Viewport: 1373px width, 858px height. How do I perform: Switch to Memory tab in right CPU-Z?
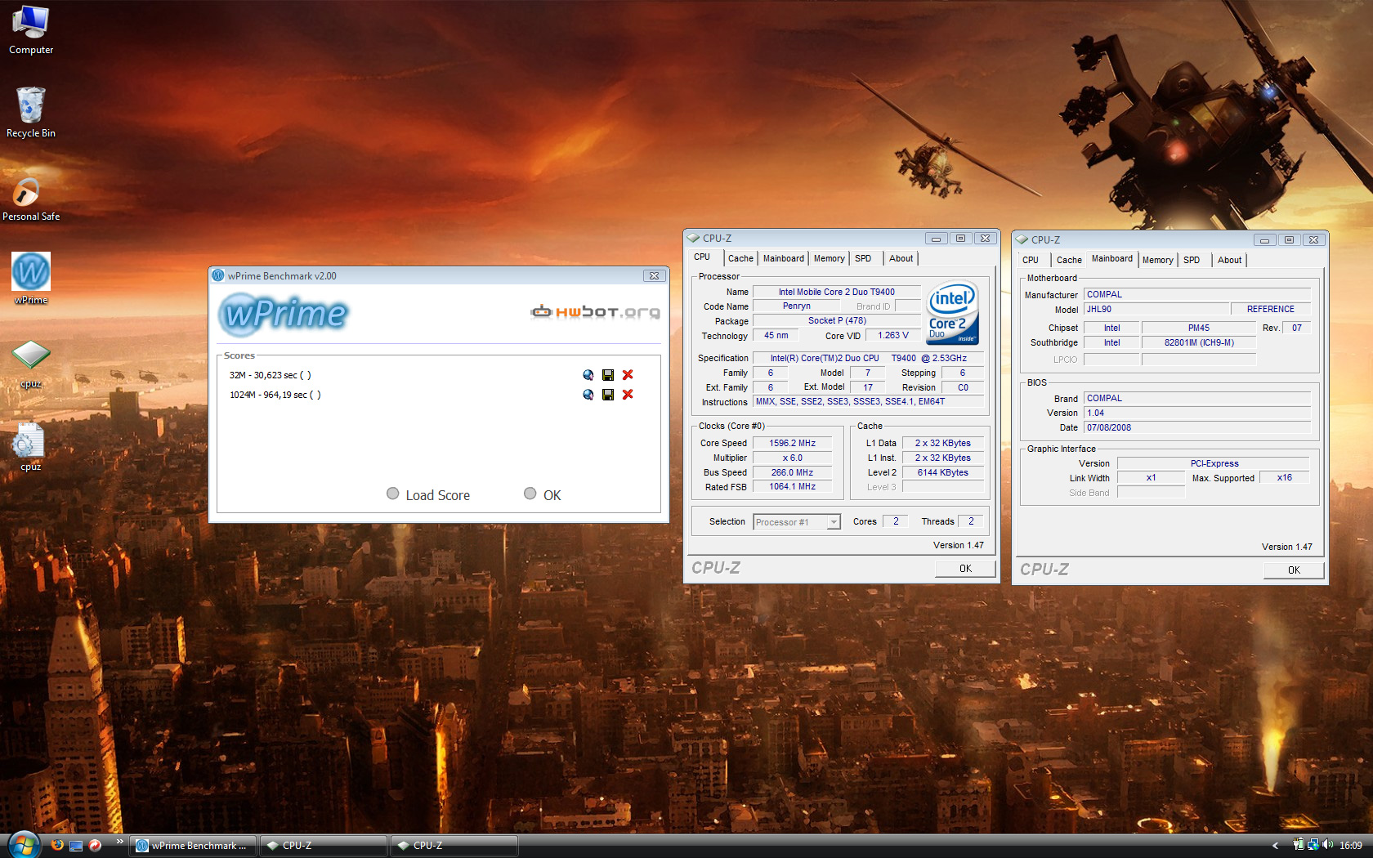click(x=1157, y=260)
